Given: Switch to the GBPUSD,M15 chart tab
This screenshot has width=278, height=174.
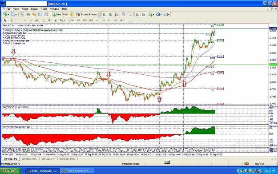Looking at the screenshot, I should pos(29,159).
